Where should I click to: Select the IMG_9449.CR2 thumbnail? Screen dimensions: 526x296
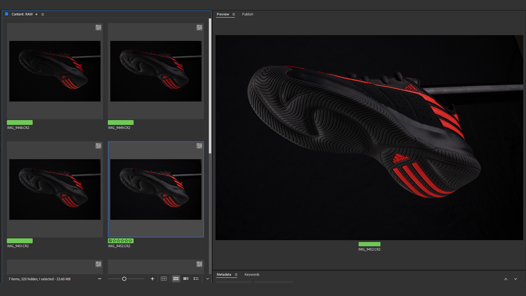(156, 71)
